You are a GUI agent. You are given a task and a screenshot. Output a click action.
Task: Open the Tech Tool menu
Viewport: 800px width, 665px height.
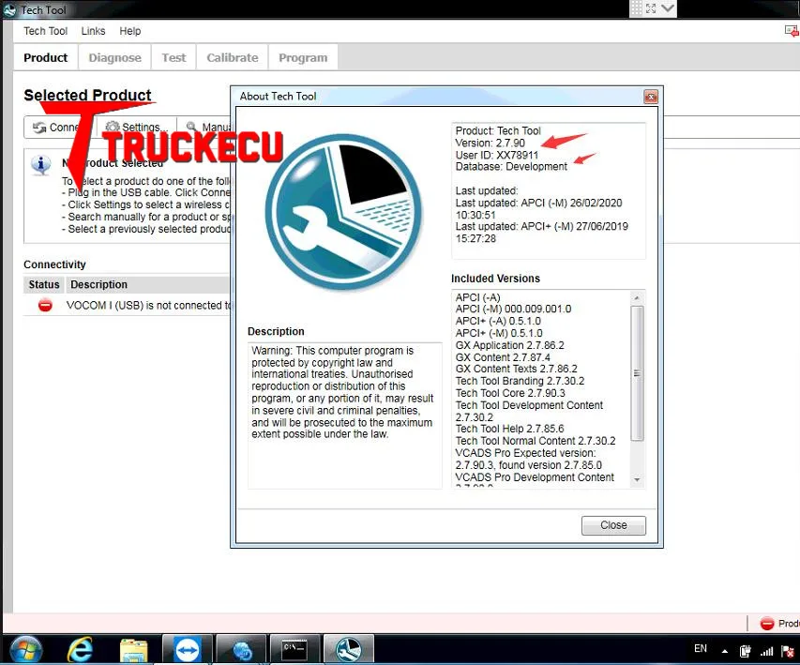point(45,31)
